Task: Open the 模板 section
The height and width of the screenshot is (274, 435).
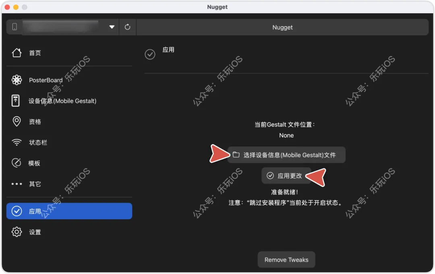Action: (69, 163)
